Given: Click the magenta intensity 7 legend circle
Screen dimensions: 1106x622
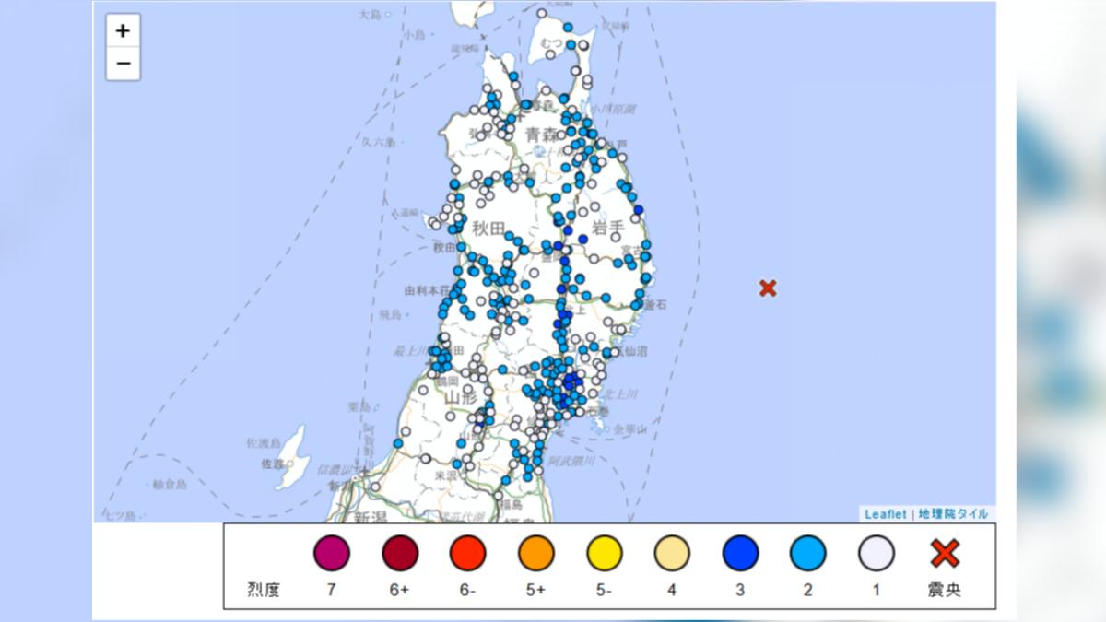Looking at the screenshot, I should [x=332, y=553].
